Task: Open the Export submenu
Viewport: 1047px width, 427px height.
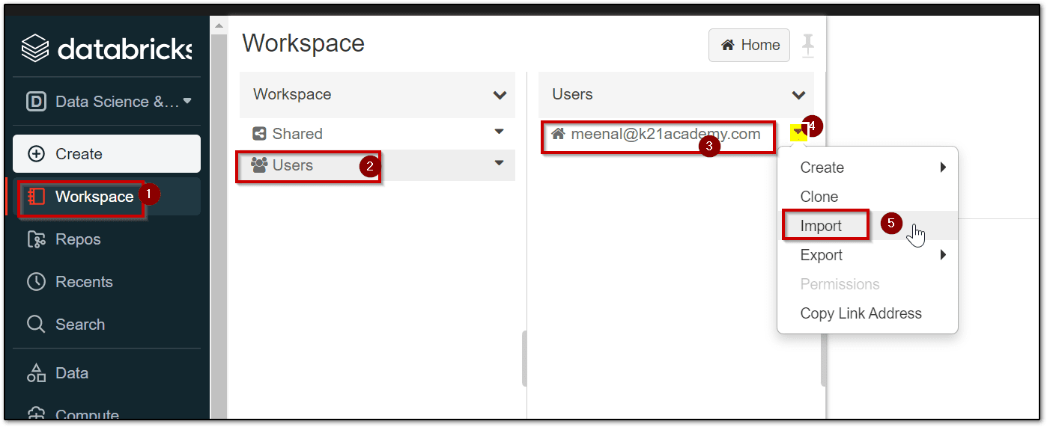Action: tap(822, 255)
